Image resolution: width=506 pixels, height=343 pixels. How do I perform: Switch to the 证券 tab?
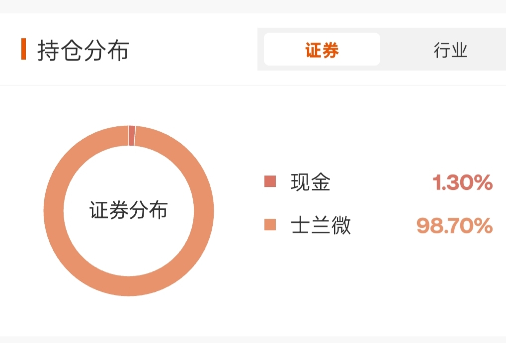(322, 50)
